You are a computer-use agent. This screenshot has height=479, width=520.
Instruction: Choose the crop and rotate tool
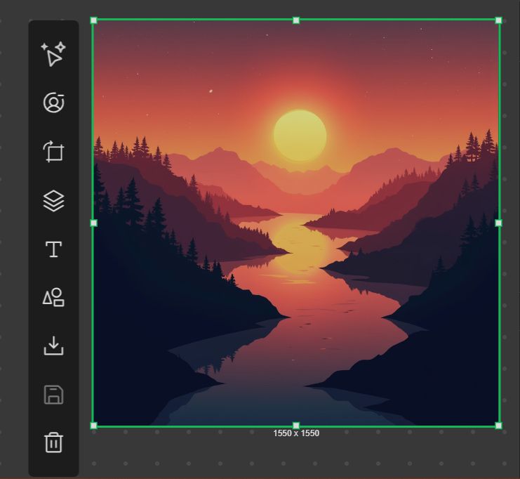[53, 152]
